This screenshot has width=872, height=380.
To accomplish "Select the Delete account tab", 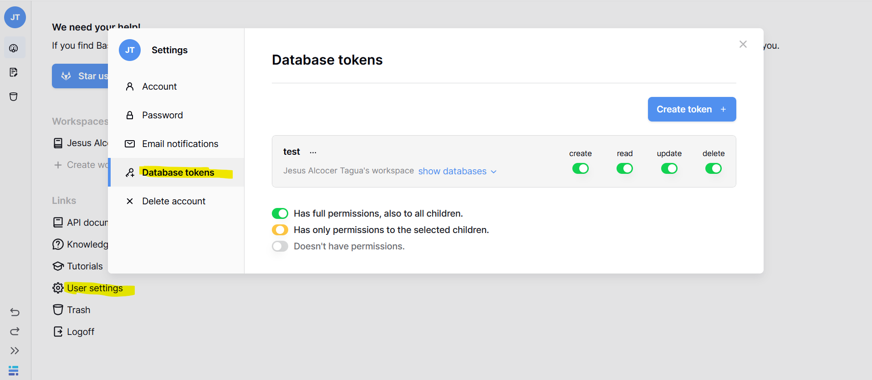I will [x=173, y=201].
